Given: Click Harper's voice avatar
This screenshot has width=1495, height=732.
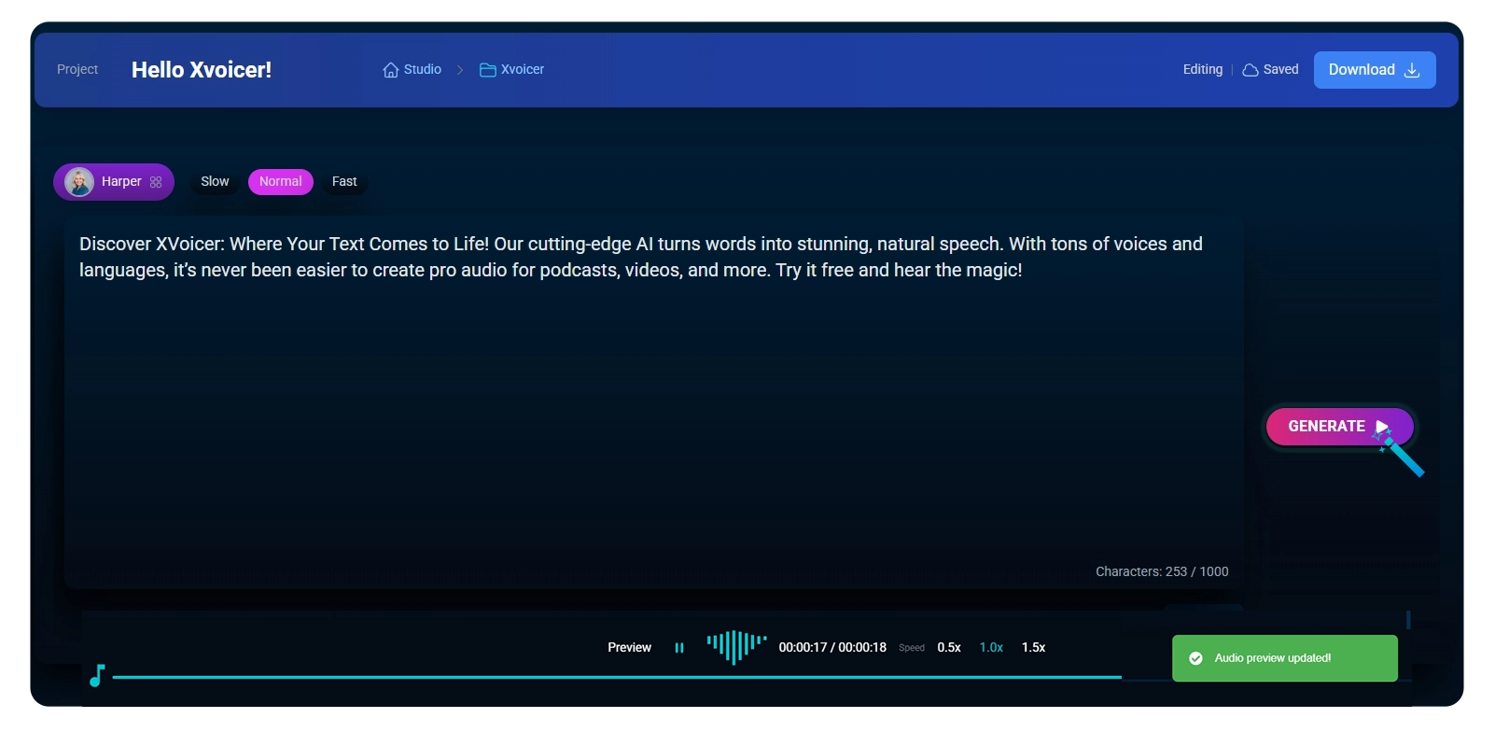Looking at the screenshot, I should pos(79,182).
